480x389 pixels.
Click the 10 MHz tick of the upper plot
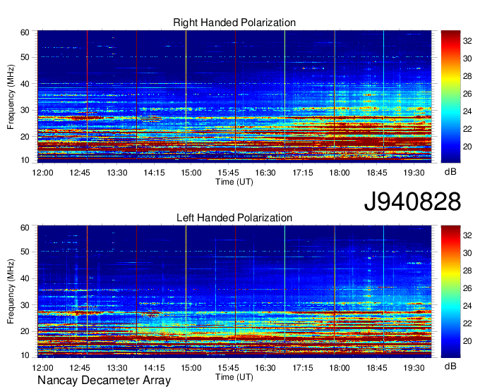pyautogui.click(x=25, y=160)
